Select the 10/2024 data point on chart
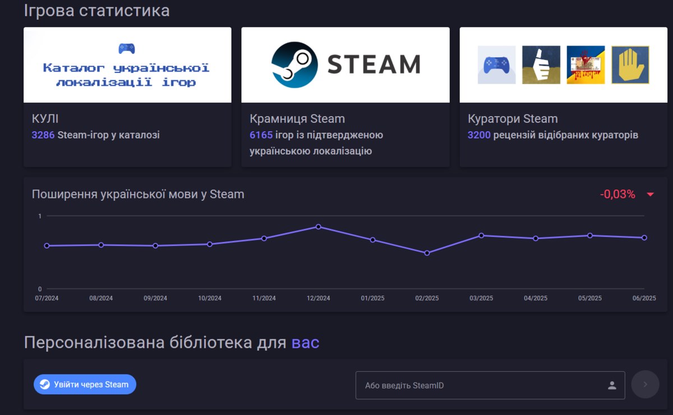The image size is (673, 415). click(210, 244)
